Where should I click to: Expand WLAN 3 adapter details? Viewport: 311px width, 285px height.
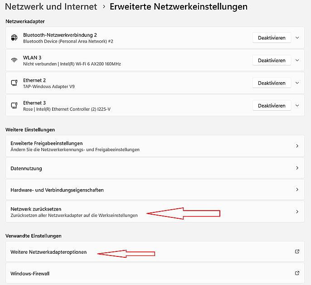click(297, 60)
